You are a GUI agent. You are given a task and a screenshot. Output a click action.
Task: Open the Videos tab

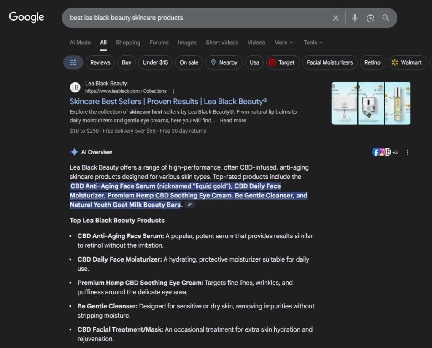coord(256,43)
